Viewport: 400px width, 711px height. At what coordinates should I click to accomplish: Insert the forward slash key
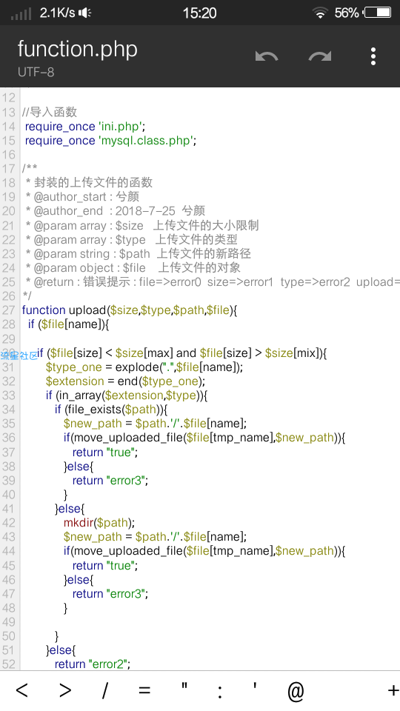pyautogui.click(x=104, y=690)
